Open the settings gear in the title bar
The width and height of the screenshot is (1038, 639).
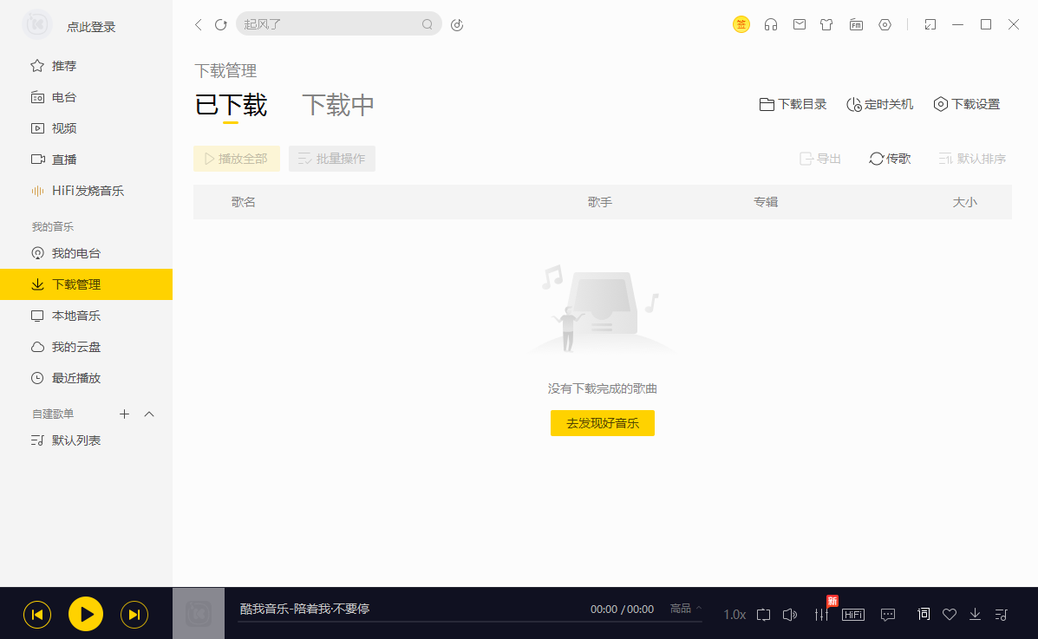885,24
